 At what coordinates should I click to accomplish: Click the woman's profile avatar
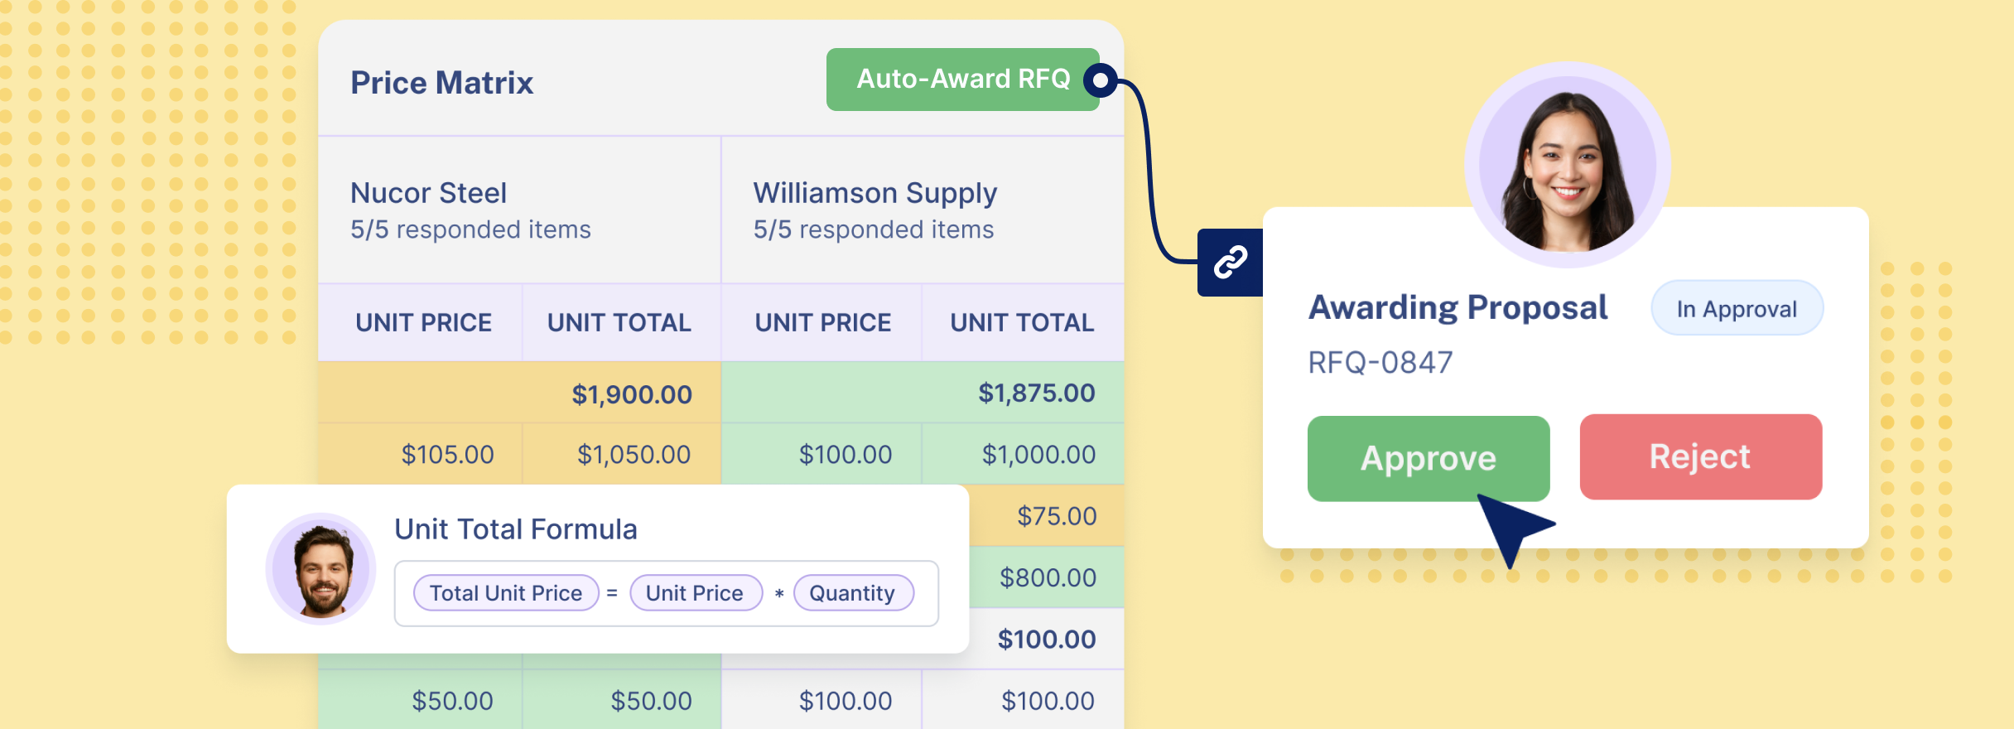1568,165
